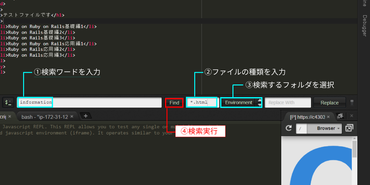
Task: Click the preview URL path field
Action: [302, 128]
